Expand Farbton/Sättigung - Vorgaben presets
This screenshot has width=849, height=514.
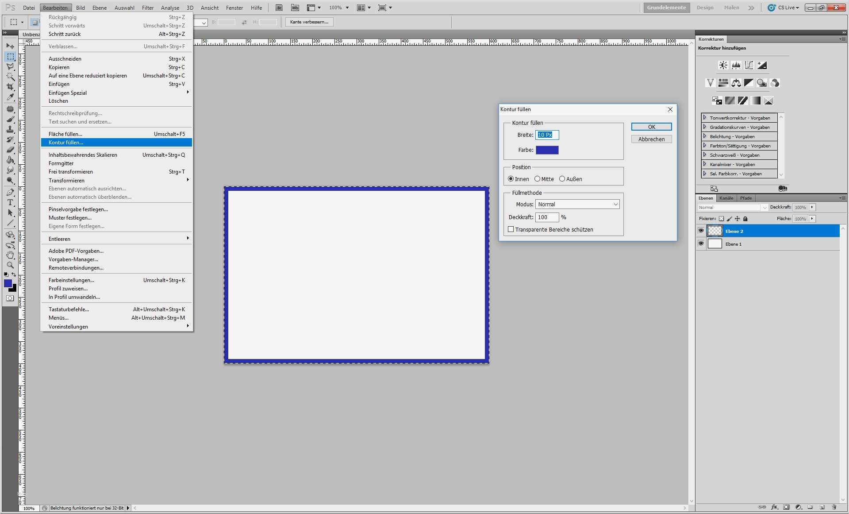[705, 146]
